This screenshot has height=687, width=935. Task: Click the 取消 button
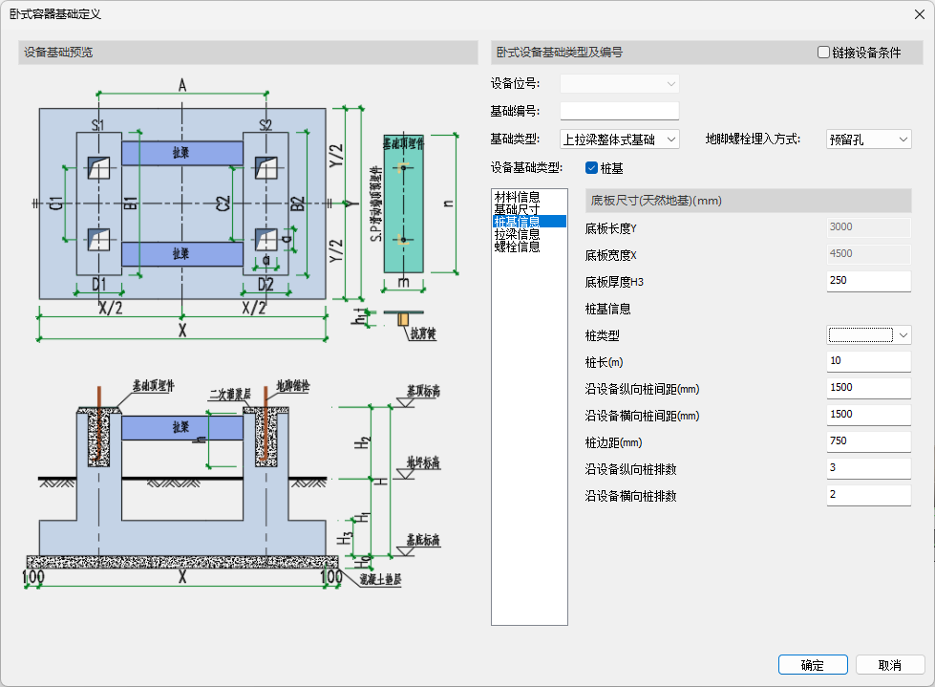point(889,665)
